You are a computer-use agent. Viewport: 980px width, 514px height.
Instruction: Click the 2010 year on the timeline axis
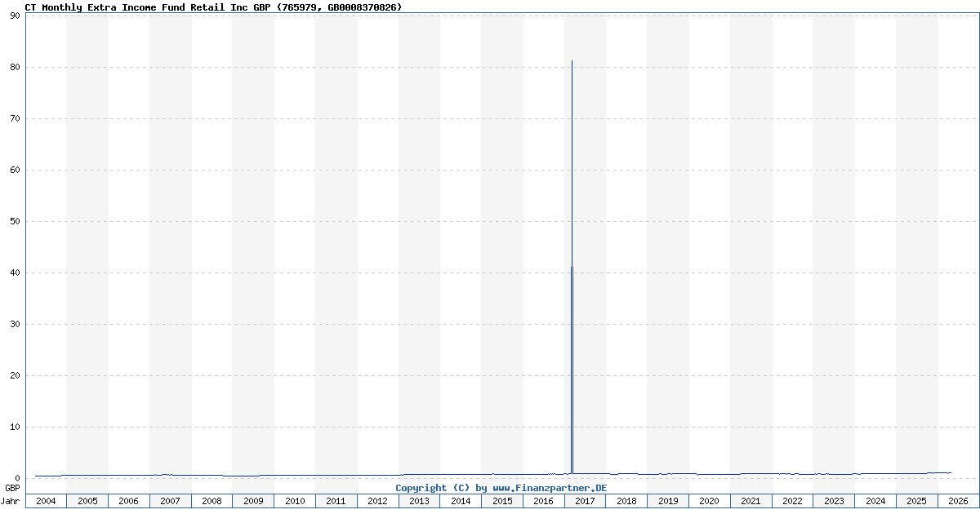(x=295, y=501)
